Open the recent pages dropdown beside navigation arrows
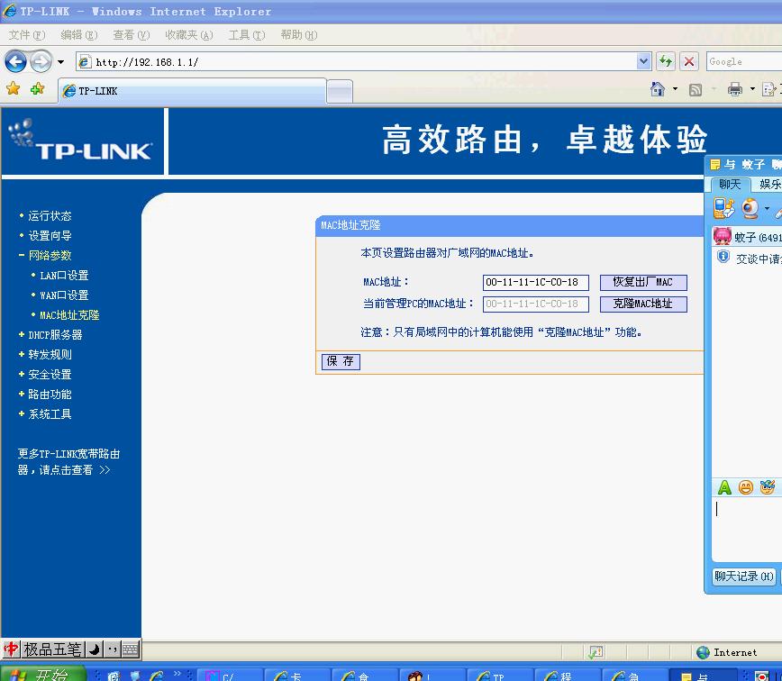 click(x=61, y=62)
